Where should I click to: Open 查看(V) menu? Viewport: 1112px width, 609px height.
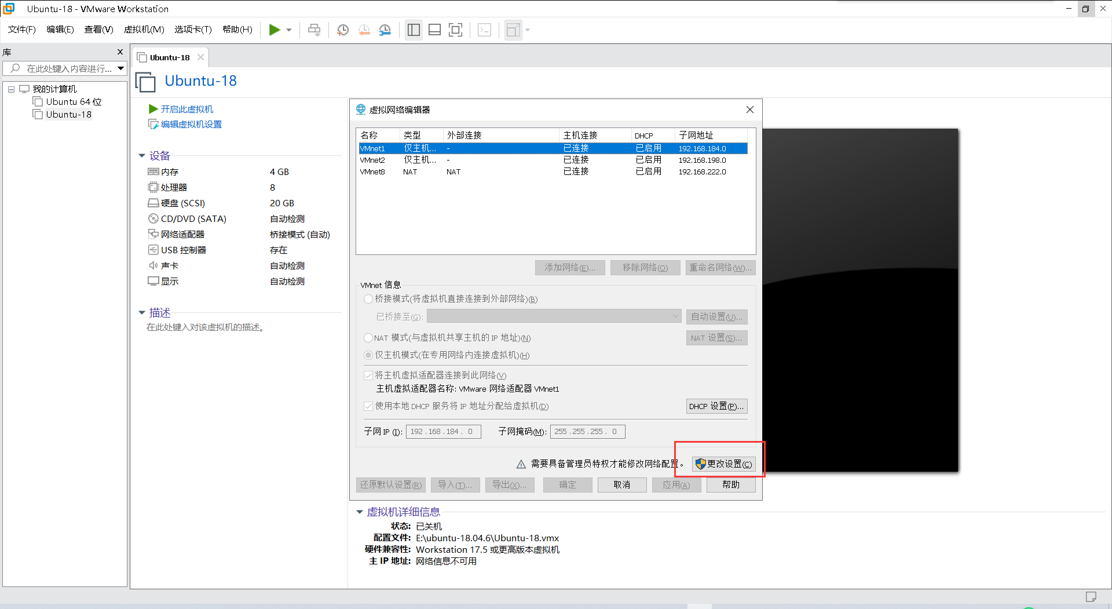pos(98,30)
